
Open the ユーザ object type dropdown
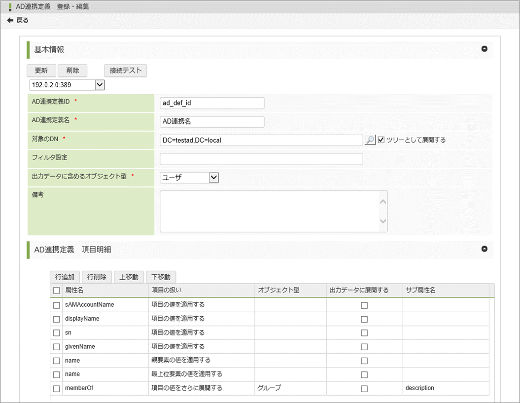click(213, 178)
